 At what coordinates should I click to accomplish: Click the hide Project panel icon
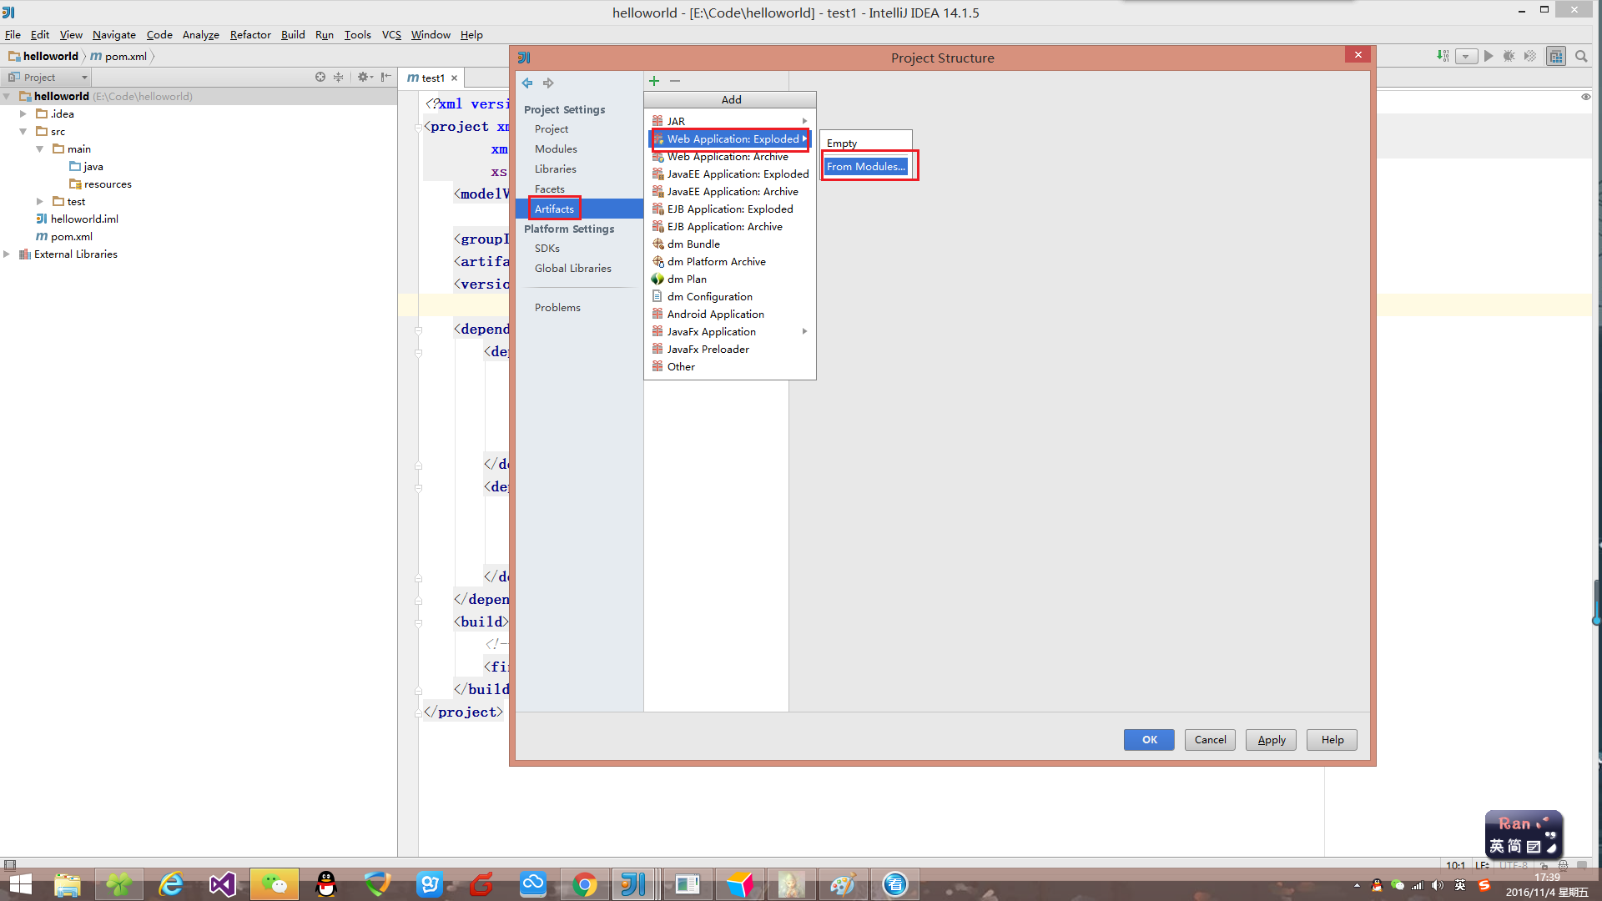pos(385,77)
